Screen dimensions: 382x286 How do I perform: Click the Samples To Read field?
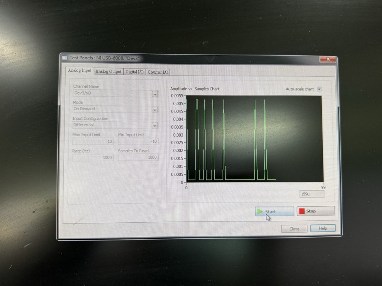(x=138, y=157)
